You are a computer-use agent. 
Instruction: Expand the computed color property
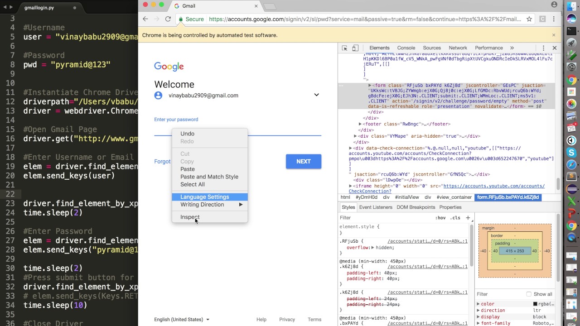click(478, 304)
